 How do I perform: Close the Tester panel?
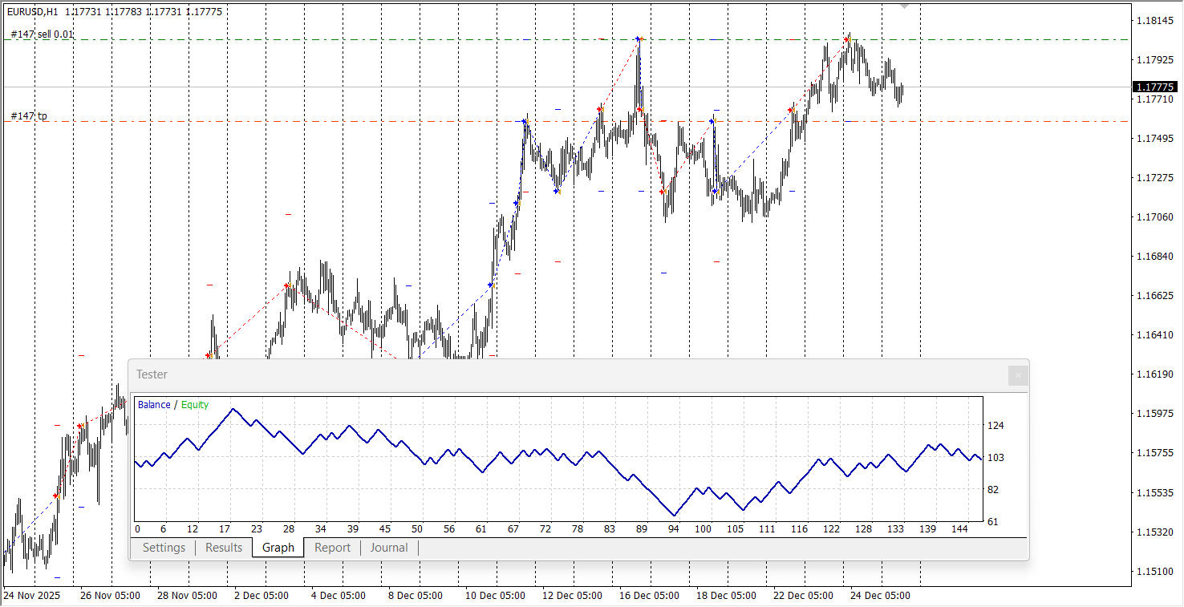1017,374
